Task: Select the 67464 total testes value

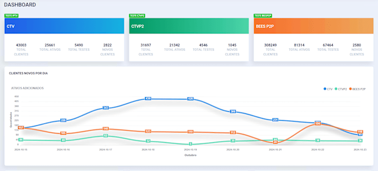Action: click(328, 45)
